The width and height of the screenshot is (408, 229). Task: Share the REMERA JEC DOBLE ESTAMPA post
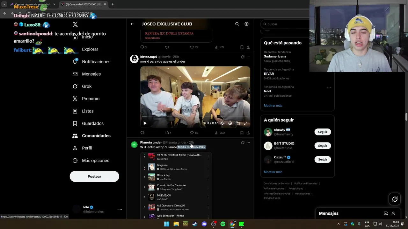[x=248, y=47]
